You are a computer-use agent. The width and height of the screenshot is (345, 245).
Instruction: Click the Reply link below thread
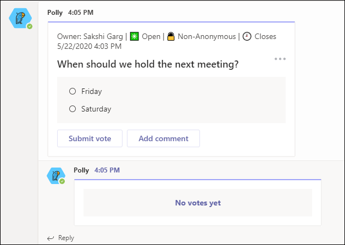point(66,238)
